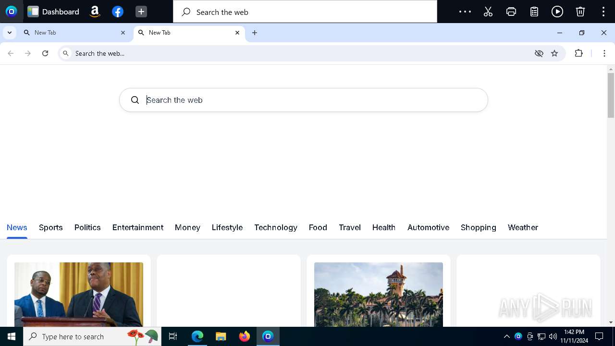
Task: Close the first New Tab
Action: (123, 33)
